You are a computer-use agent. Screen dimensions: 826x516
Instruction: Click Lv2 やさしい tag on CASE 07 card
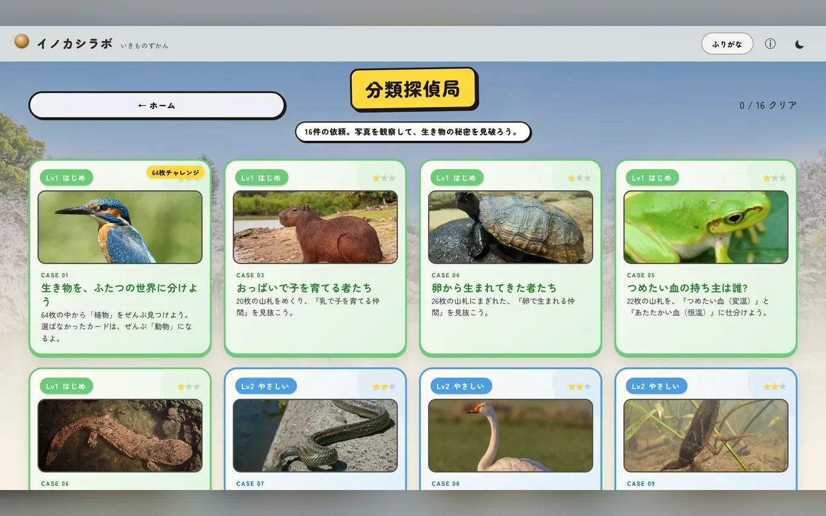(x=265, y=386)
